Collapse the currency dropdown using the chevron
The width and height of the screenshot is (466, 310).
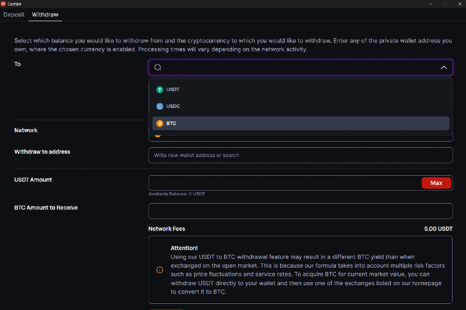pos(444,67)
